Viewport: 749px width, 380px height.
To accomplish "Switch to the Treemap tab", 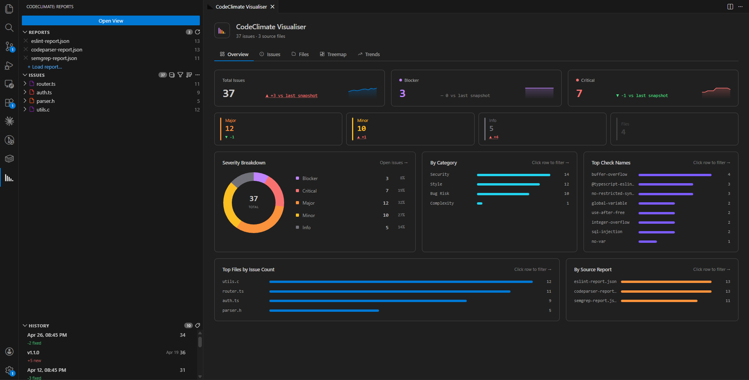I will pos(333,54).
